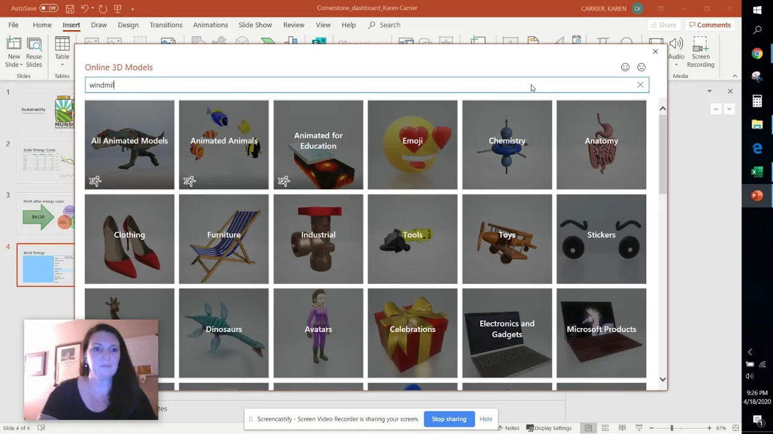The image size is (773, 434).
Task: Open the Review tab
Action: click(x=293, y=25)
